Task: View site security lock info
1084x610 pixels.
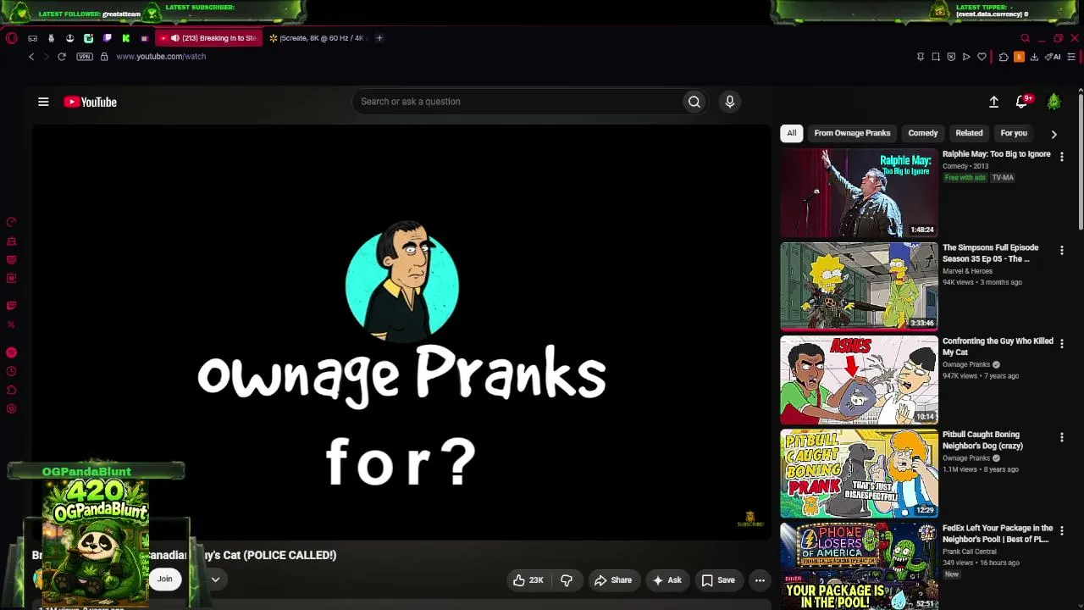Action: tap(104, 57)
